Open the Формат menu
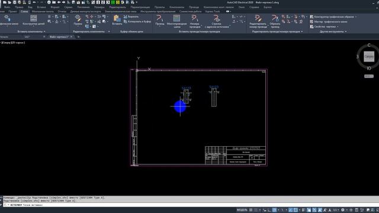The height and width of the screenshot is (213, 379). [x=55, y=7]
